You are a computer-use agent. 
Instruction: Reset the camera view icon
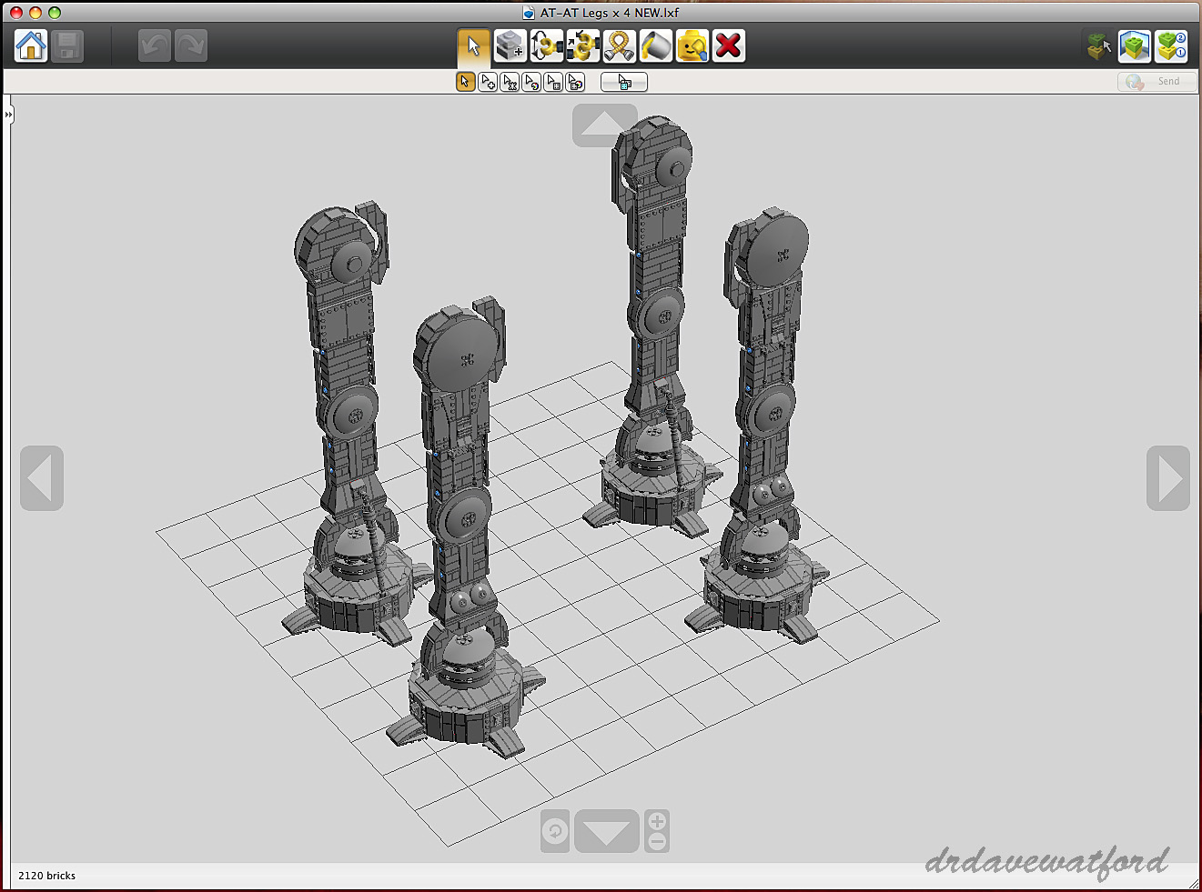tap(555, 831)
